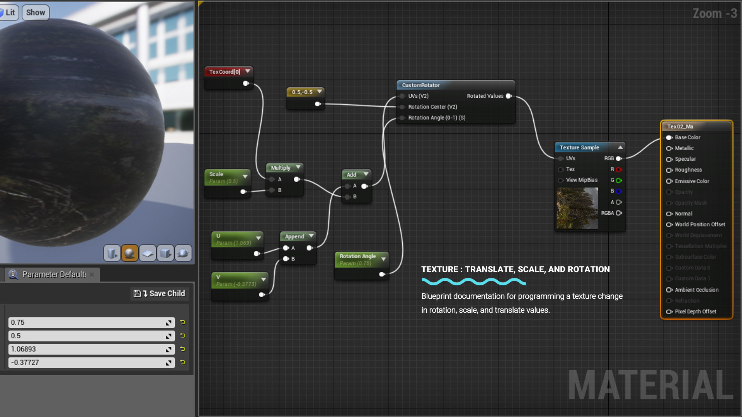
Task: Select the sphere preview mesh icon
Action: coord(130,253)
